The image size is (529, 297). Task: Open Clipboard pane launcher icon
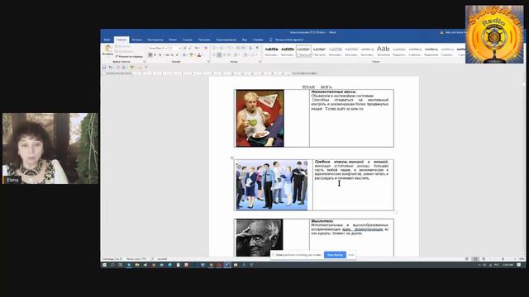click(145, 62)
